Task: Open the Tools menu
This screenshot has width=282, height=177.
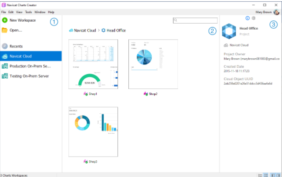Action: coord(28,12)
